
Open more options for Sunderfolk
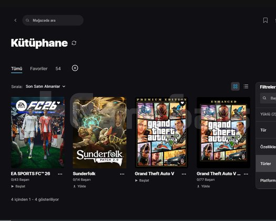coord(122,174)
